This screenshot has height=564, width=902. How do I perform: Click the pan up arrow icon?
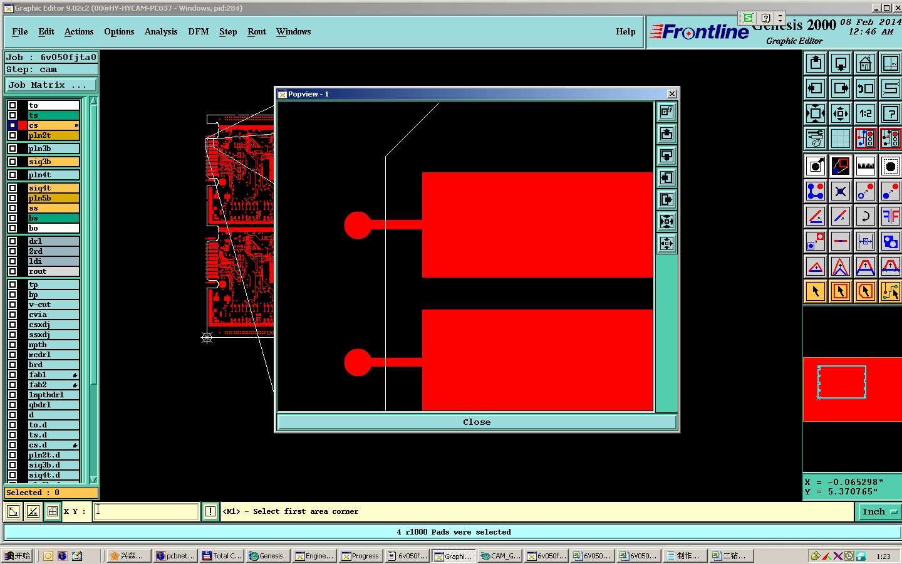pos(816,63)
